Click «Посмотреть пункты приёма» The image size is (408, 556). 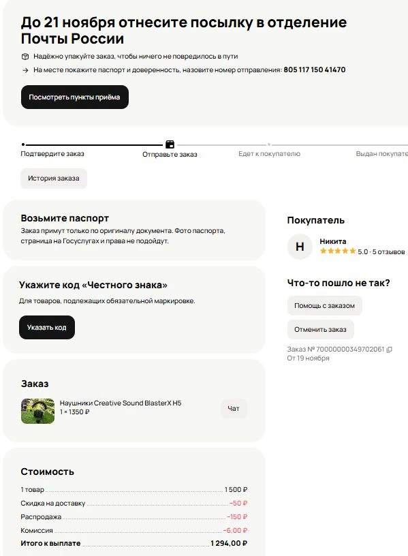[74, 97]
